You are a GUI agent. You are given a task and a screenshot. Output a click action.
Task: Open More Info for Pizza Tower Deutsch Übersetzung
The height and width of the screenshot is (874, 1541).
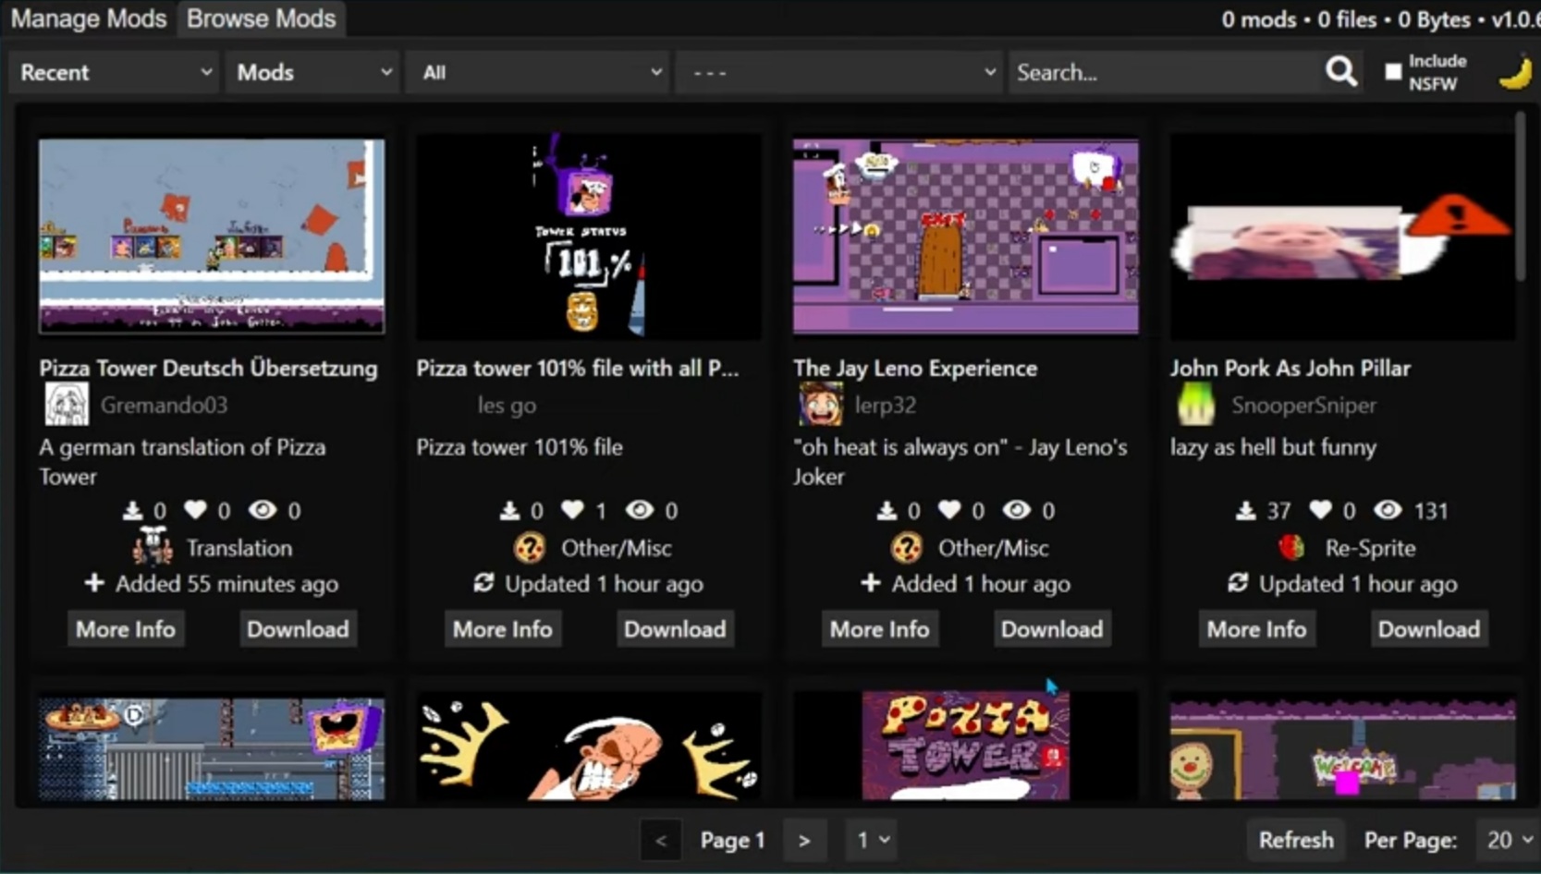coord(126,629)
